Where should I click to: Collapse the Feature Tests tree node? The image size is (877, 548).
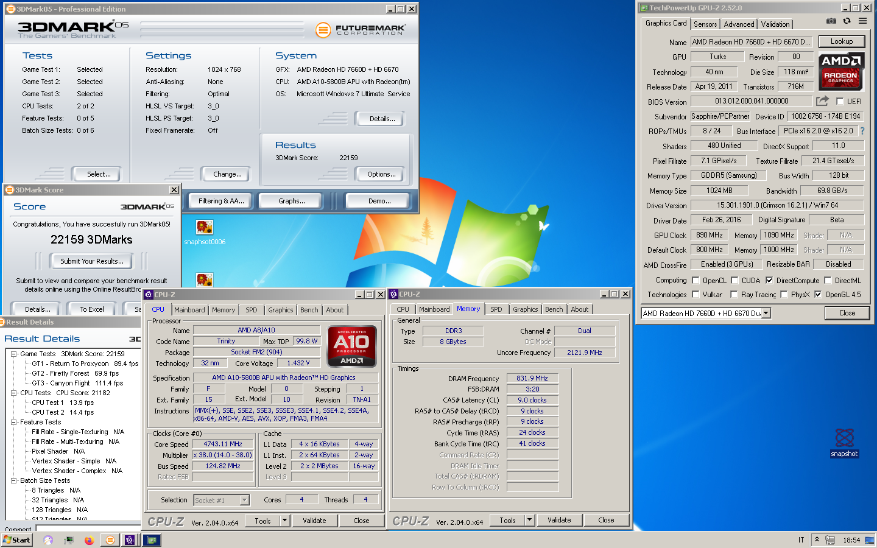(x=13, y=422)
